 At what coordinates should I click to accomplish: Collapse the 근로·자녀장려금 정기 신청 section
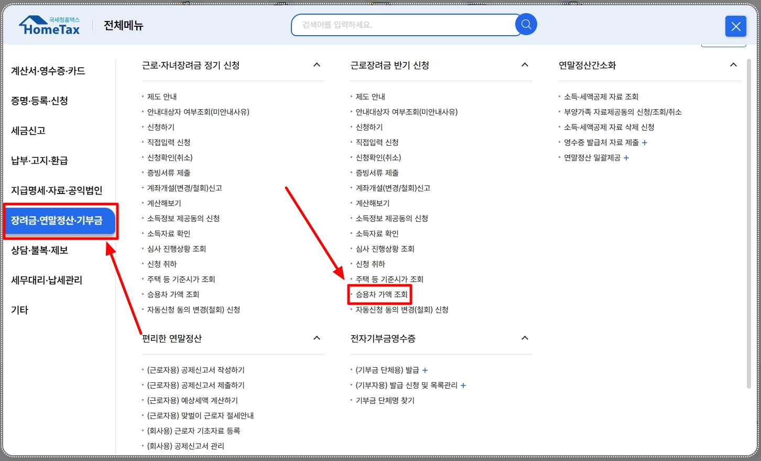(317, 65)
